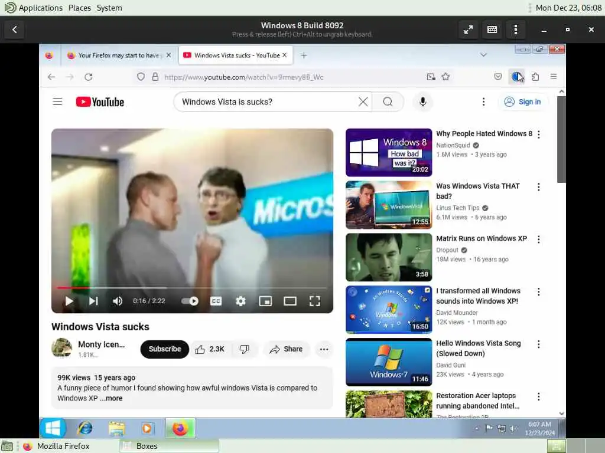Image resolution: width=605 pixels, height=453 pixels.
Task: Search with voice microphone icon
Action: tap(423, 101)
